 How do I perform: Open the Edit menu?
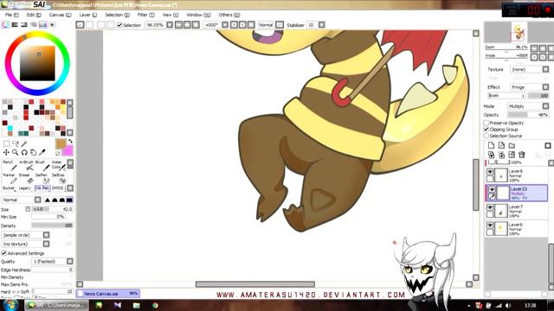[x=34, y=15]
